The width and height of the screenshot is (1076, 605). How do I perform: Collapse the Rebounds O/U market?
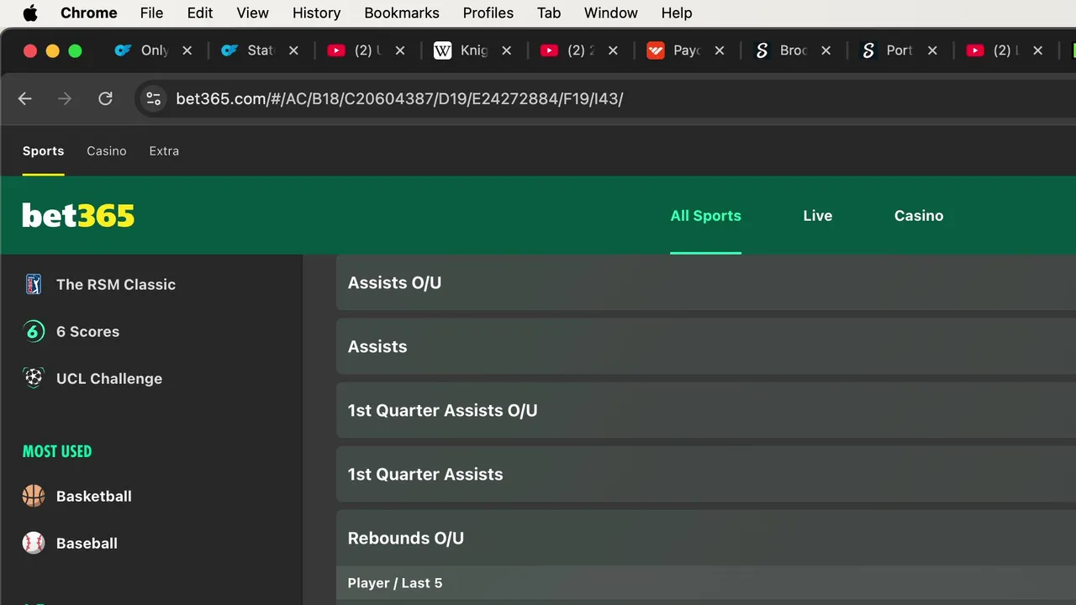(706, 538)
